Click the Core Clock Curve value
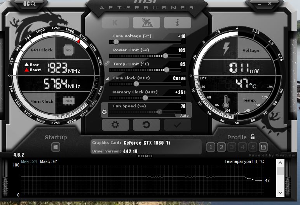Screen dimensions: 300x205 pyautogui.click(x=179, y=78)
